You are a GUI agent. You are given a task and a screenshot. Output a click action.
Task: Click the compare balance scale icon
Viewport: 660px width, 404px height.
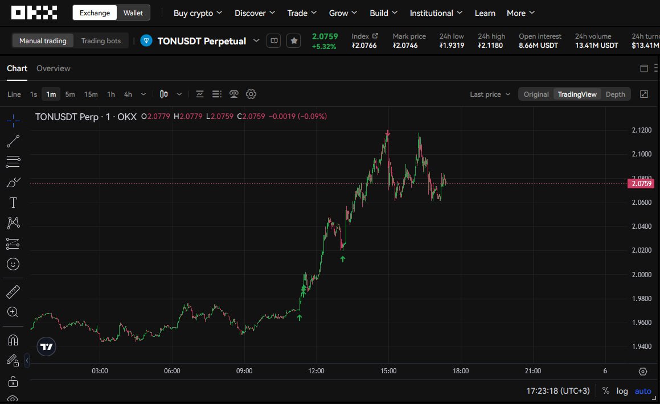pyautogui.click(x=234, y=94)
